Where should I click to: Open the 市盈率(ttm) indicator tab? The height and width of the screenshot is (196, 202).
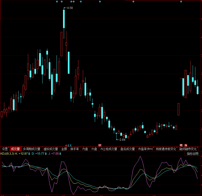pos(145,149)
